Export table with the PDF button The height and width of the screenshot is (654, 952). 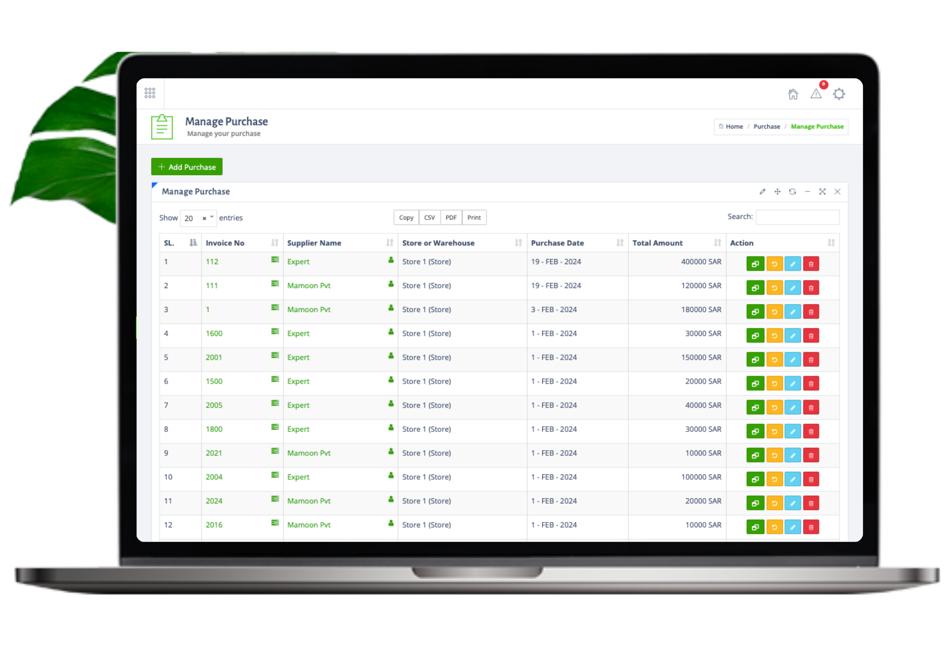coord(450,218)
